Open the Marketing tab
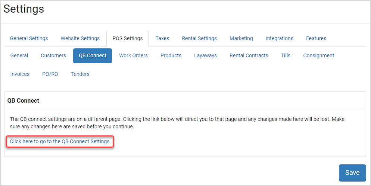The height and width of the screenshot is (186, 371). tap(241, 38)
